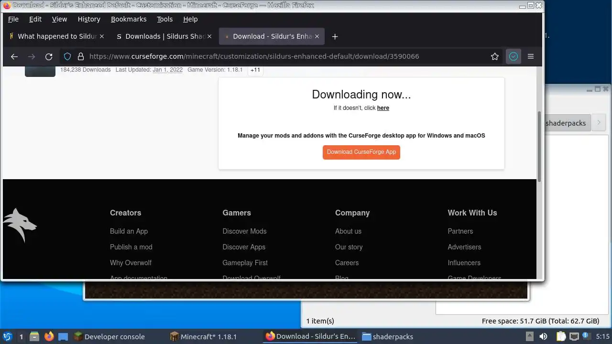Open the volume control in tray

point(543,336)
